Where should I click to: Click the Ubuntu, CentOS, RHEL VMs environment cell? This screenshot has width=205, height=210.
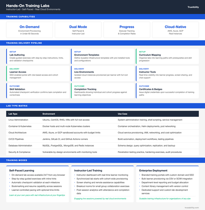pyautogui.click(x=66, y=120)
